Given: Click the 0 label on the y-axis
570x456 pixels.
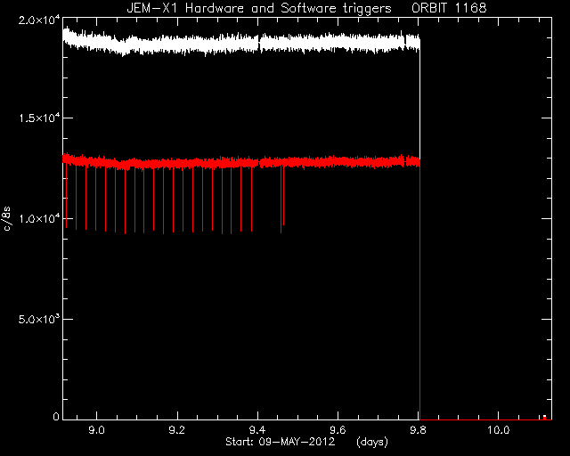Looking at the screenshot, I should pos(55,416).
